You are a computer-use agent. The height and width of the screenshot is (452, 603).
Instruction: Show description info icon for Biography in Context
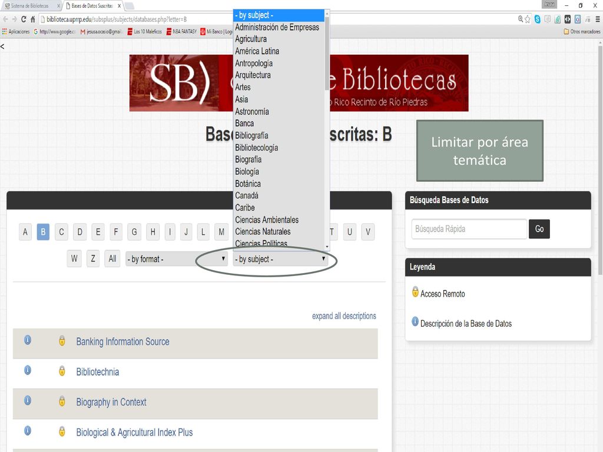click(x=27, y=400)
